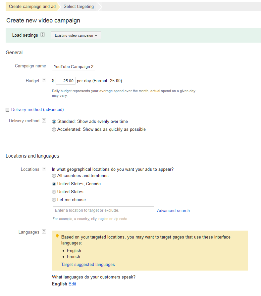Click the Budget help question mark icon

[x=44, y=80]
